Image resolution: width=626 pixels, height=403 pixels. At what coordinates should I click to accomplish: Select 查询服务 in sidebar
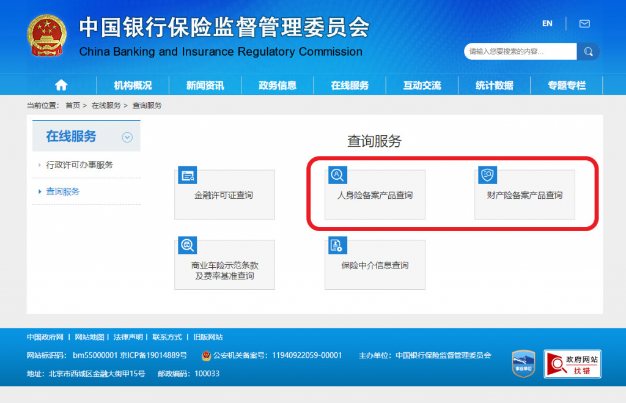click(63, 191)
